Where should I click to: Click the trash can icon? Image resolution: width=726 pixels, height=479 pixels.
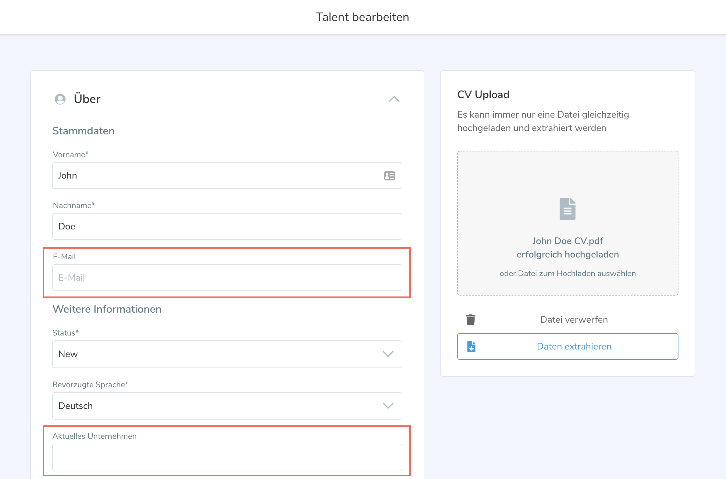click(x=471, y=320)
